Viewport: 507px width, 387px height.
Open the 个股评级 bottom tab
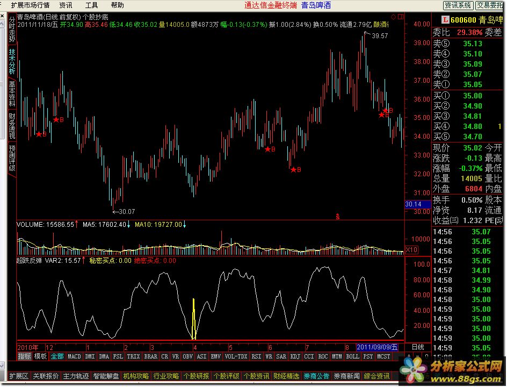[226, 376]
